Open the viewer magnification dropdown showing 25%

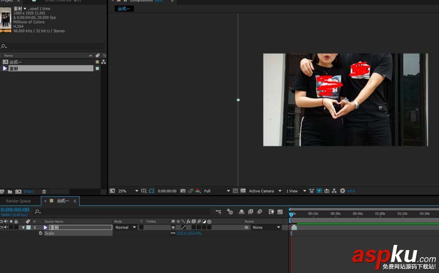point(128,191)
